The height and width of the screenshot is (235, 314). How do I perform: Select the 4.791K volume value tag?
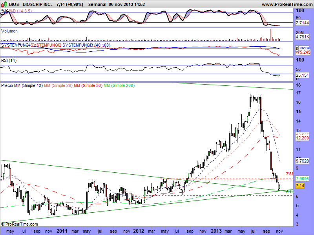(302, 37)
